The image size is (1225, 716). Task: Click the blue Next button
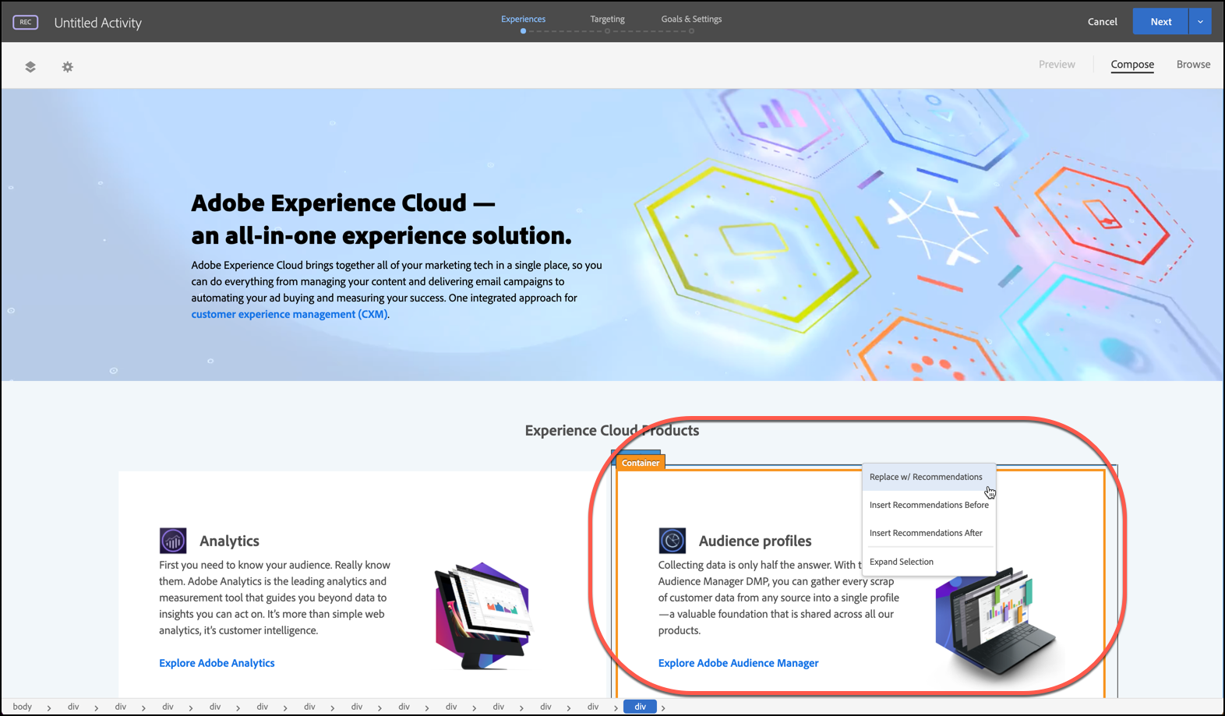(x=1161, y=22)
